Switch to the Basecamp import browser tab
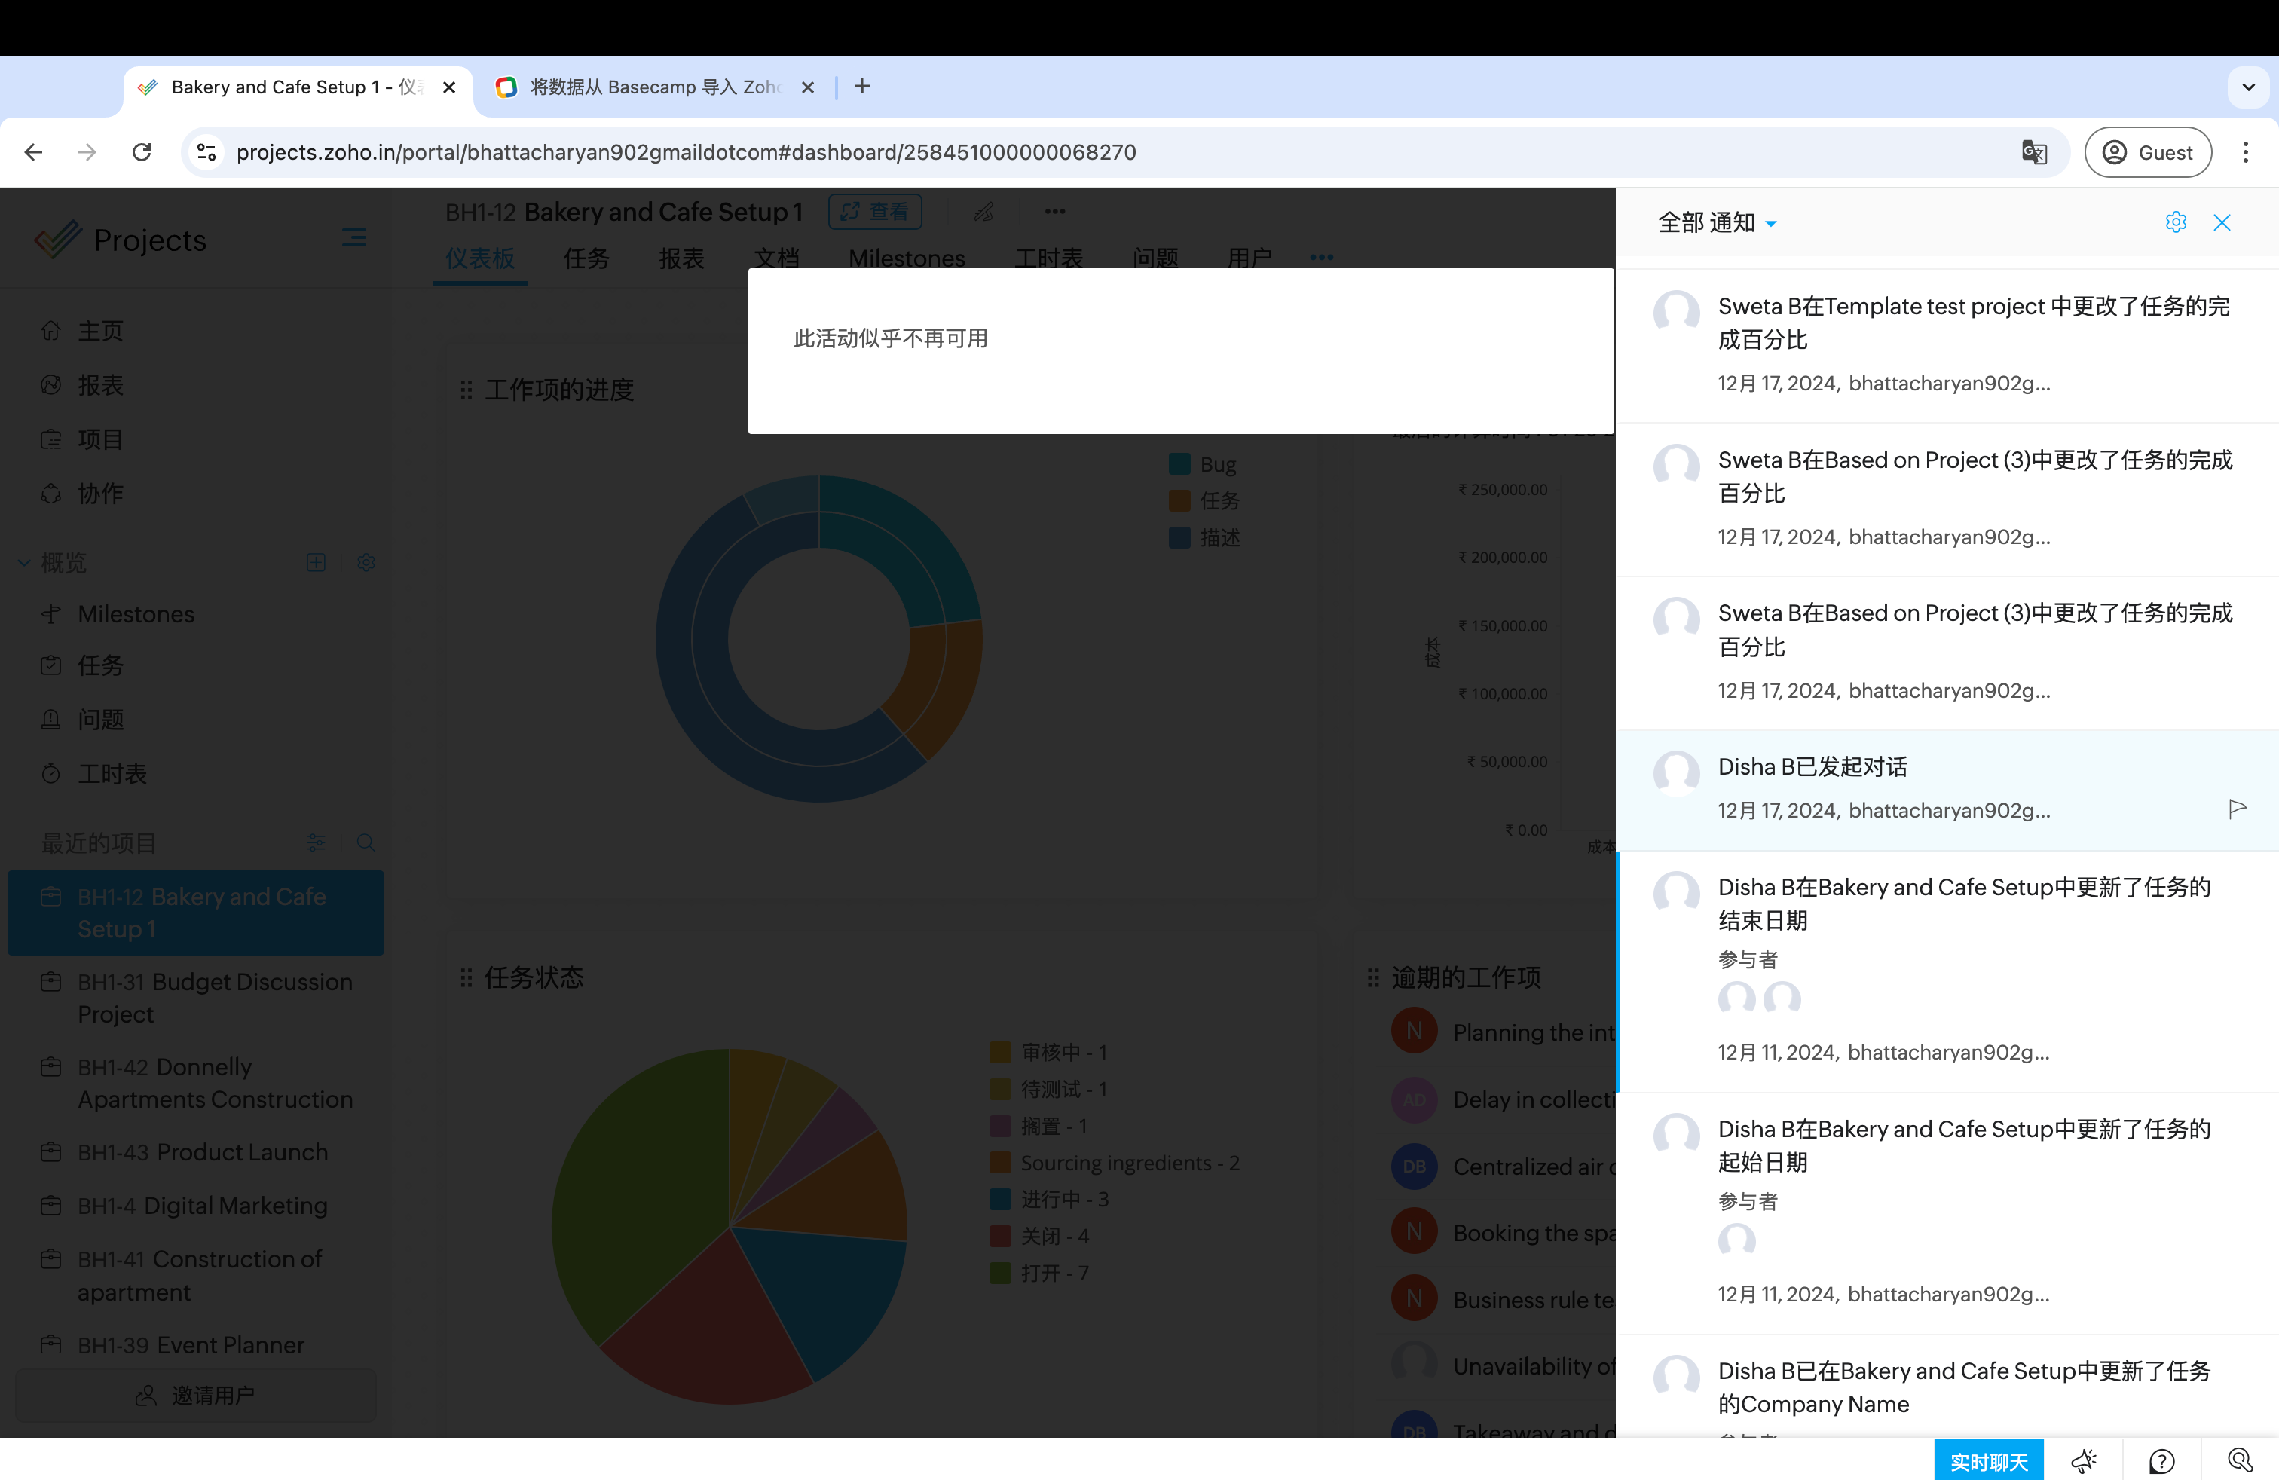 [655, 87]
